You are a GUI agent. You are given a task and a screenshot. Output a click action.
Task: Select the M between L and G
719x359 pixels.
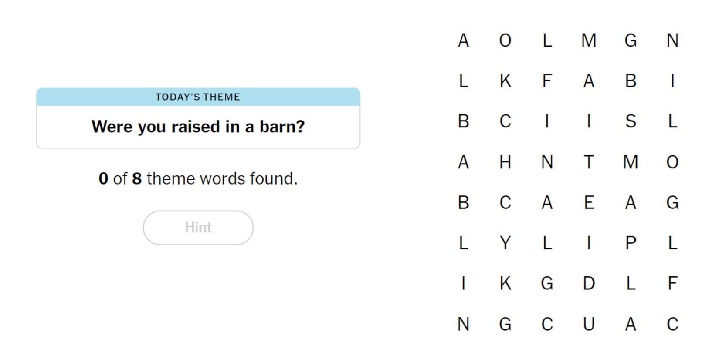click(589, 40)
